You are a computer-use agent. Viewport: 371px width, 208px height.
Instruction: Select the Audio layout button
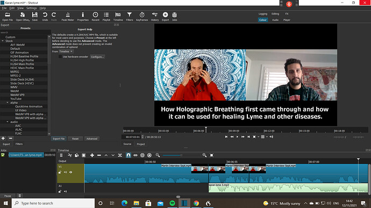[x=275, y=20]
